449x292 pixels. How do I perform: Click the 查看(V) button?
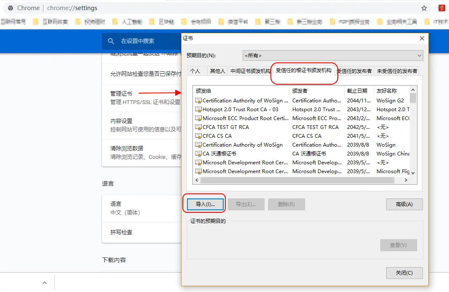(398, 245)
